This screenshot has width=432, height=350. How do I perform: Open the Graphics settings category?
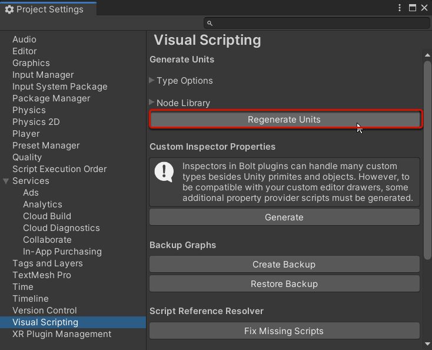pos(31,63)
